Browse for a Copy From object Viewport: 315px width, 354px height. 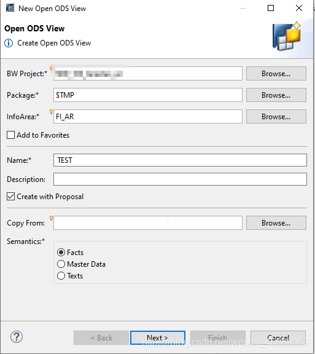click(276, 223)
